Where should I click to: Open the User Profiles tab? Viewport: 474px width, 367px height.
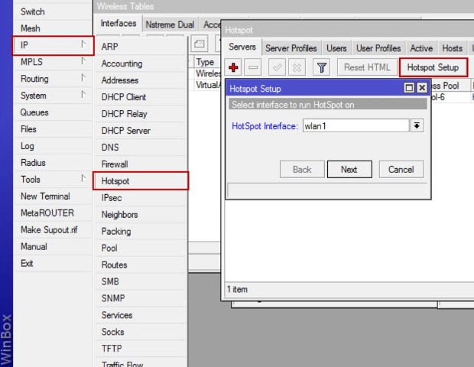coord(378,48)
